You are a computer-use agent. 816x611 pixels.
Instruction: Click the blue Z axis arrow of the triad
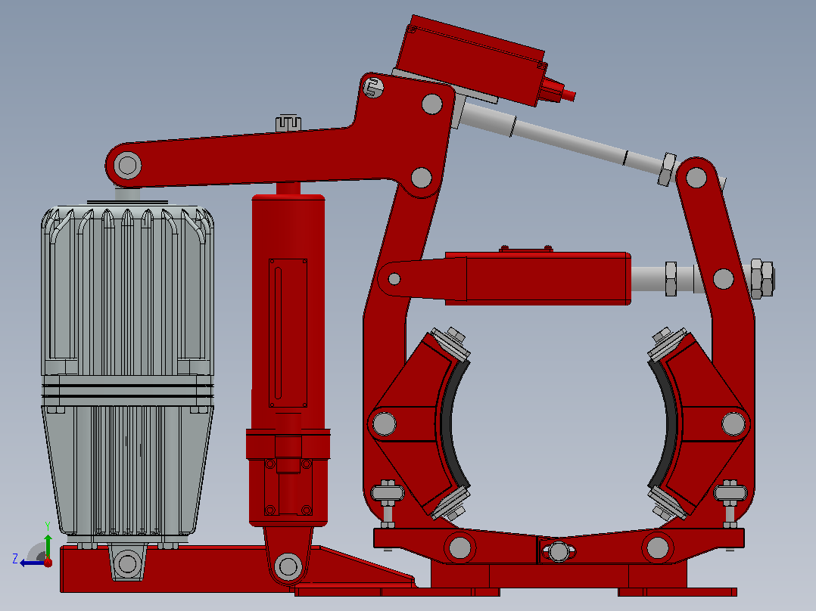[30, 563]
